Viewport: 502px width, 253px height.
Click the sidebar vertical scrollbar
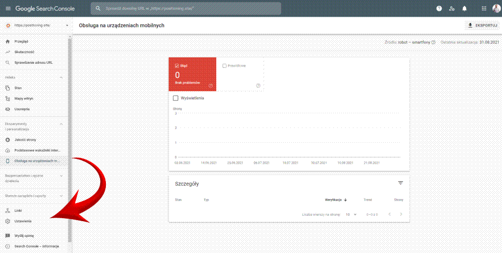70,139
